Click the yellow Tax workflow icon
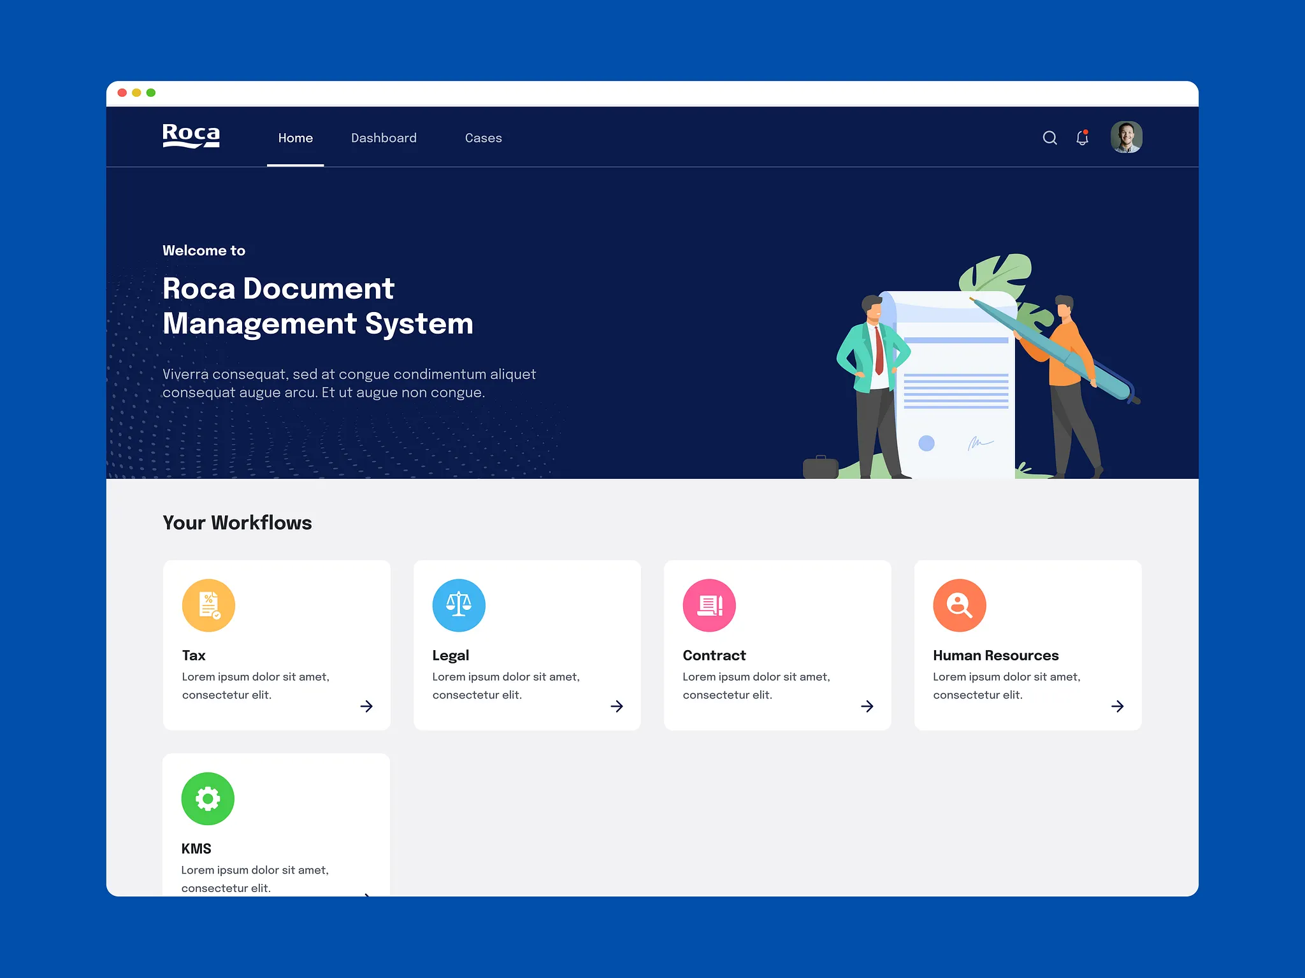 tap(208, 605)
